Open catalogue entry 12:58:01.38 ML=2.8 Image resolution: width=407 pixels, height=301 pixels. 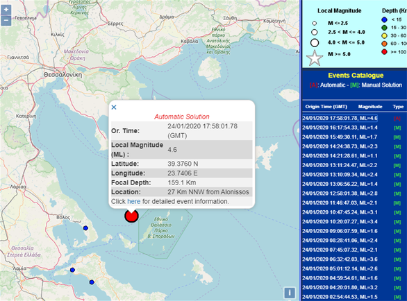[x=340, y=193]
